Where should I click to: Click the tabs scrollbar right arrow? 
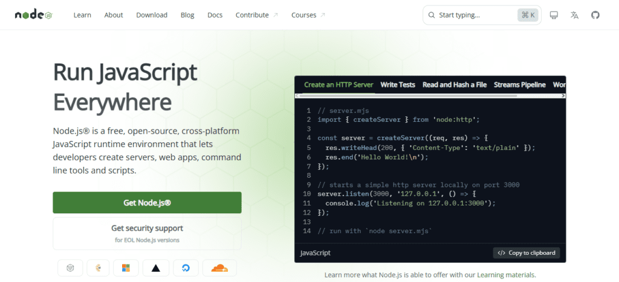click(563, 96)
